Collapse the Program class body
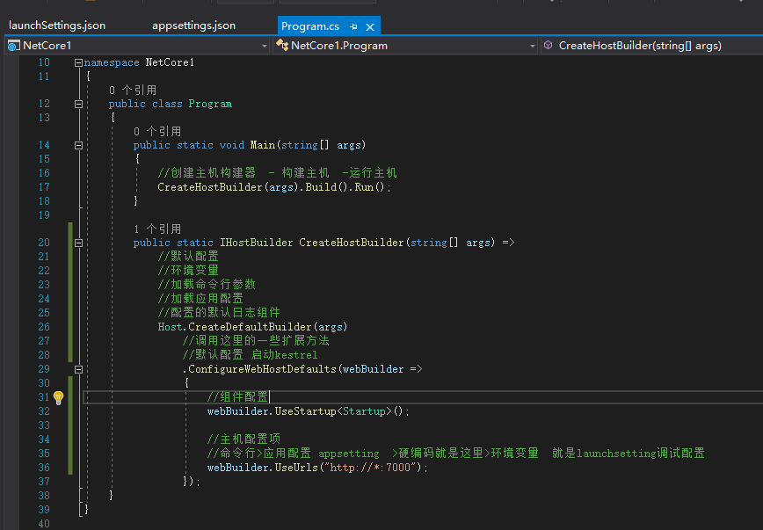The image size is (763, 530). [x=78, y=103]
